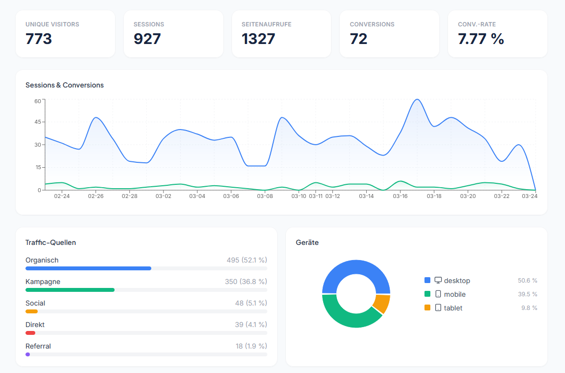Select the Seitenaufrufe card showing 1327

(x=282, y=34)
